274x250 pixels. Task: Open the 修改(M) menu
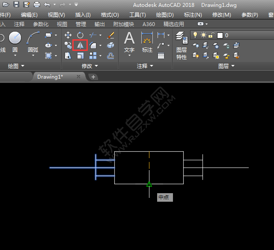click(x=222, y=15)
